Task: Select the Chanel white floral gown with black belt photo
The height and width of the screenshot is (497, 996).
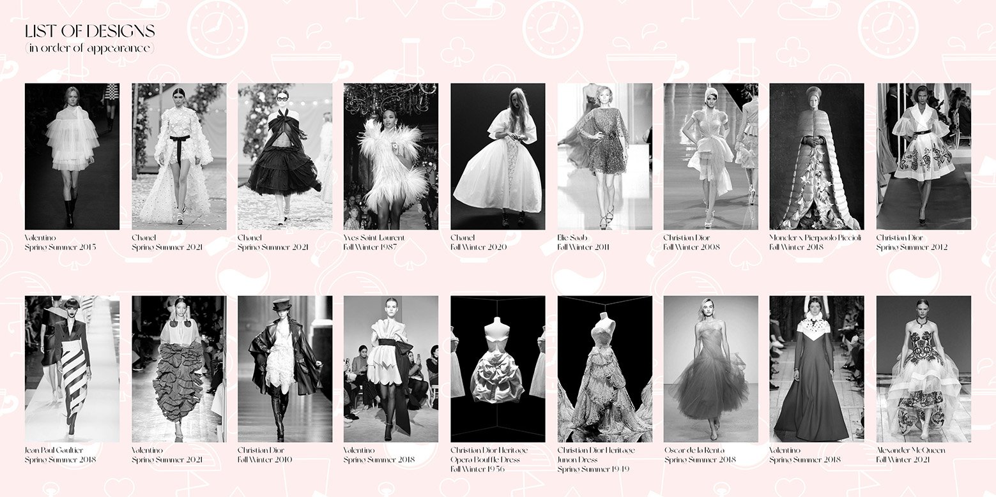Action: coord(179,156)
